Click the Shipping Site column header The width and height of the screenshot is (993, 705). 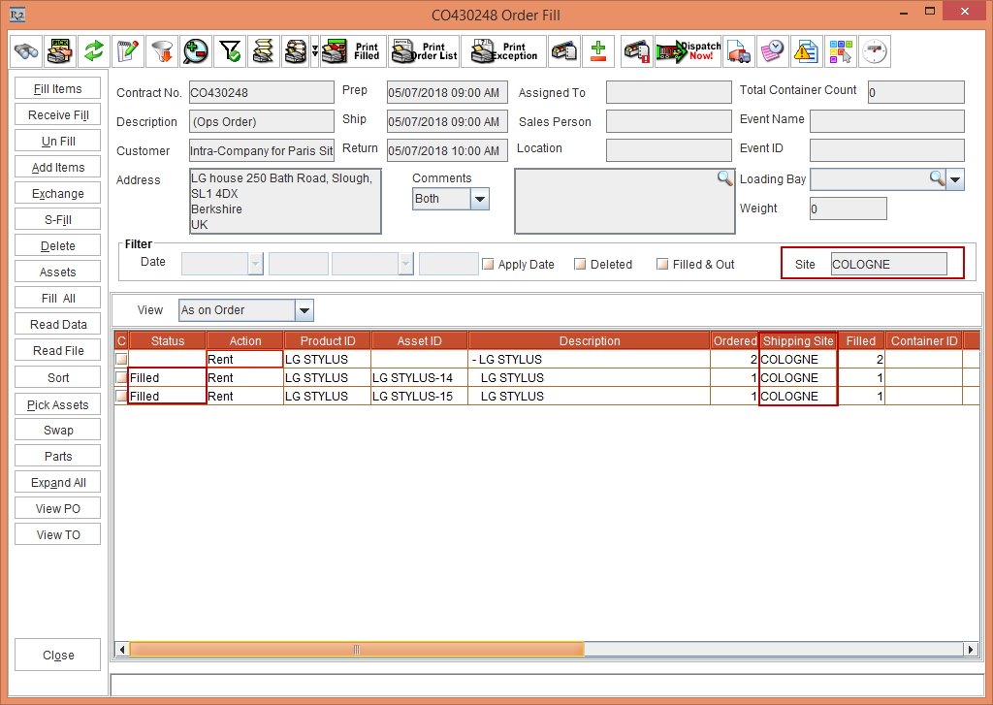798,340
